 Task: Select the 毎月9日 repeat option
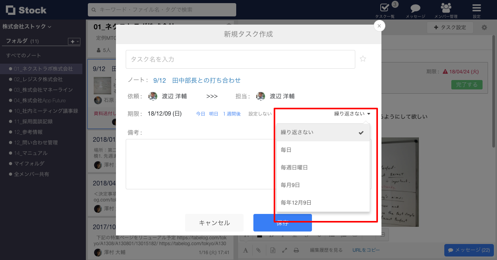click(x=290, y=185)
